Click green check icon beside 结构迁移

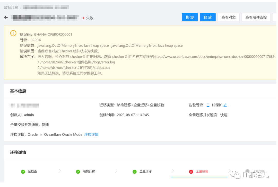pyautogui.click(x=78, y=172)
